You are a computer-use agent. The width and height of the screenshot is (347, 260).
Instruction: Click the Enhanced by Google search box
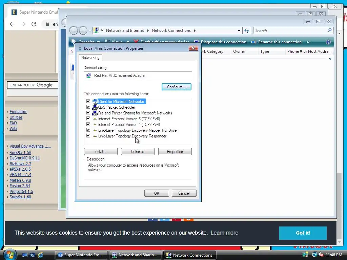coord(33,85)
